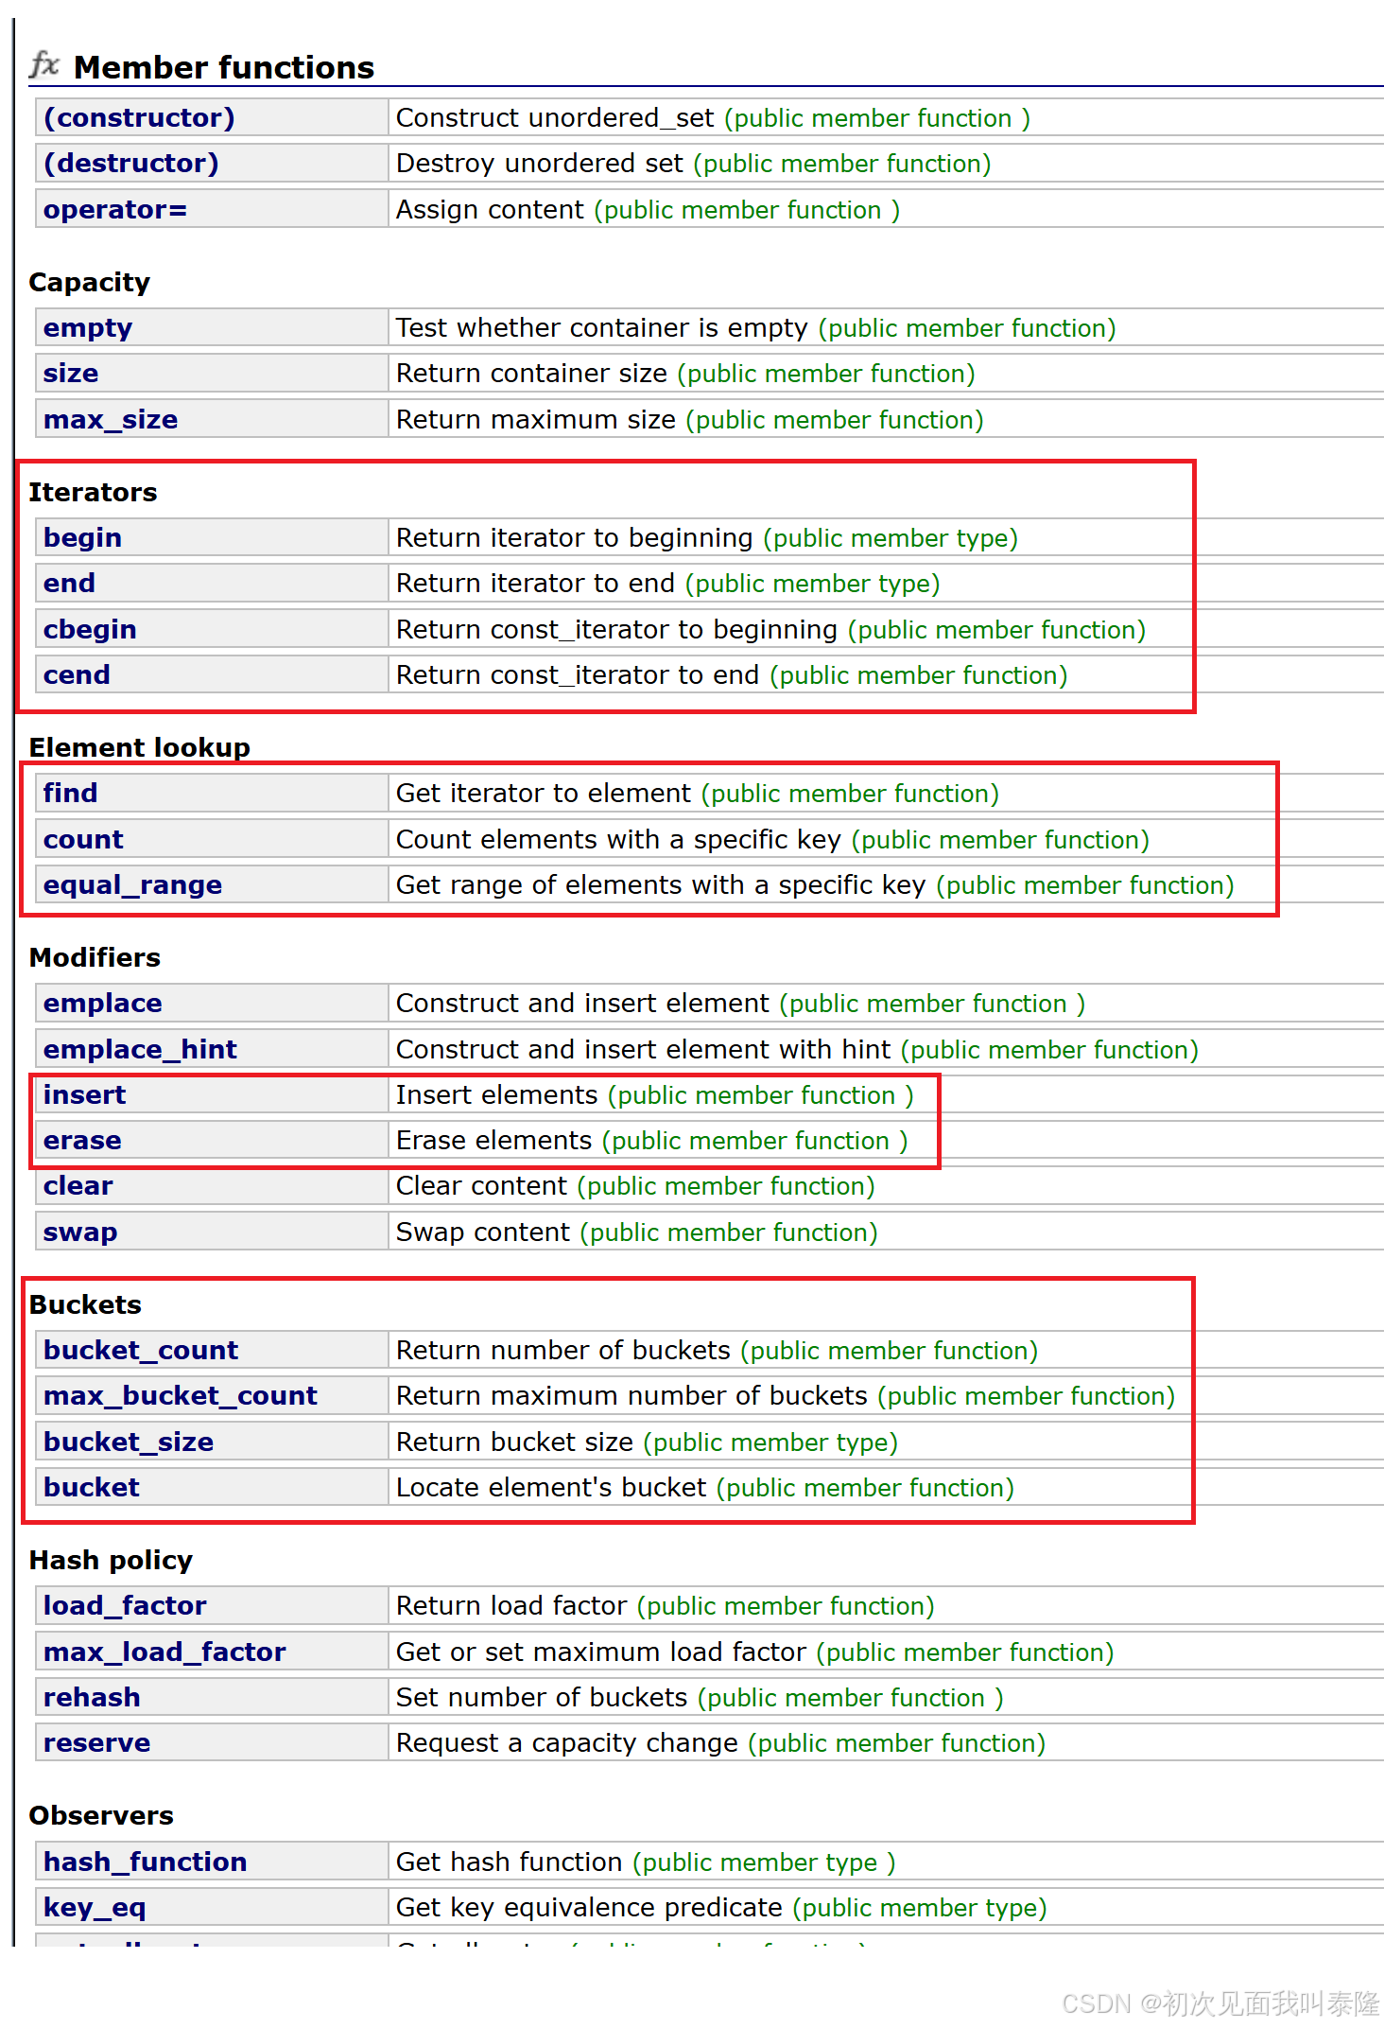Open the bucket_size link
The height and width of the screenshot is (2028, 1384).
[129, 1442]
